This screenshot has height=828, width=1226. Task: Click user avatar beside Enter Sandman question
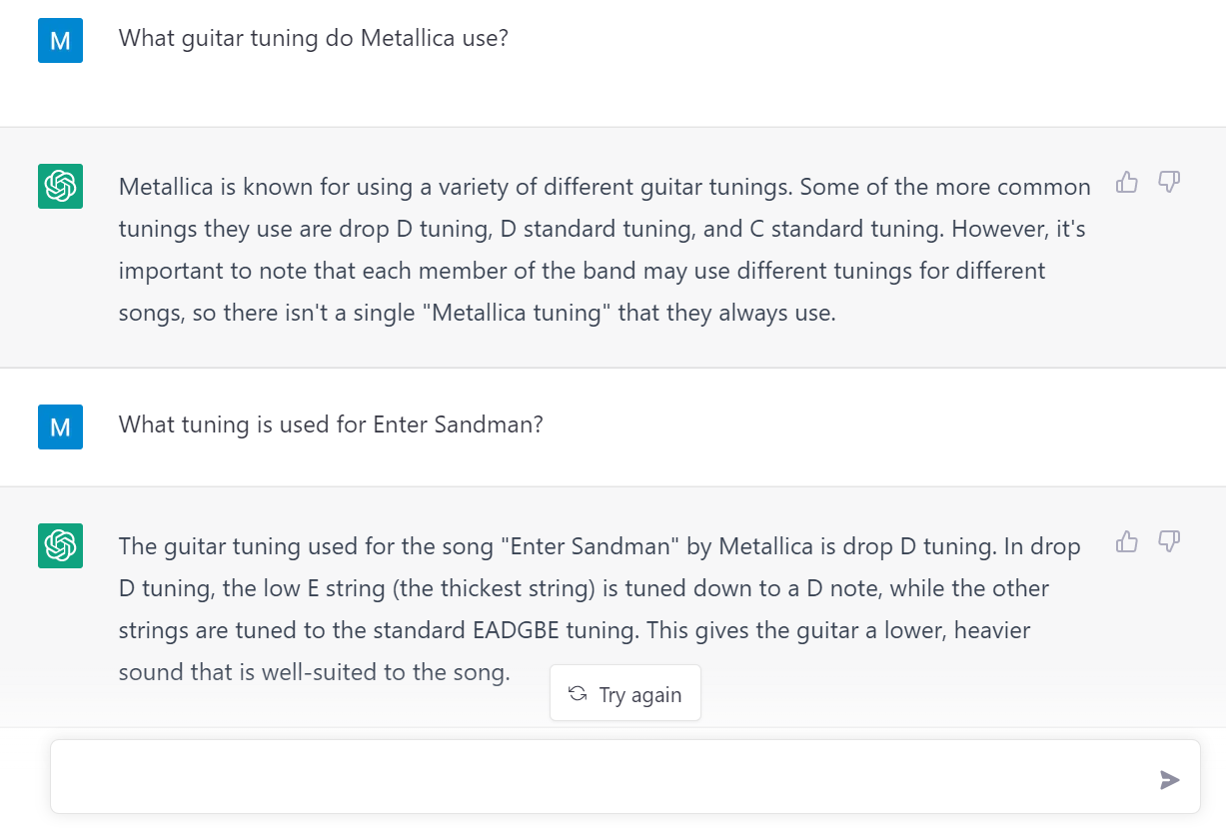click(x=60, y=426)
